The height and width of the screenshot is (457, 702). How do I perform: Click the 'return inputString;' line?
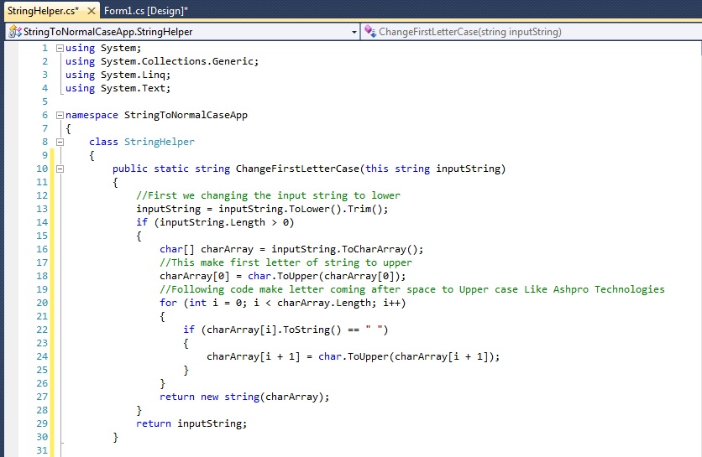point(191,423)
